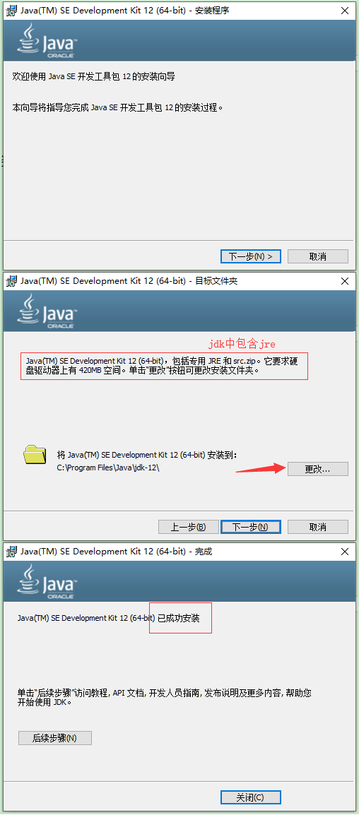Click 下一步(N) in the 目标文件夹 dialog
Screen dimensions: 359x815
point(251,527)
